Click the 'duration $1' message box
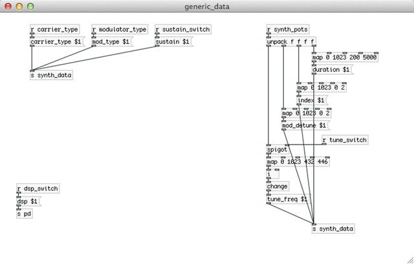Viewport: 414px width, 264px height. tap(332, 70)
